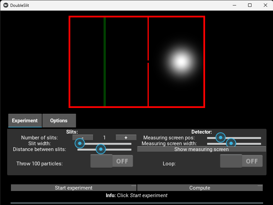Maximize the DoubleSlit window

click(250, 5)
